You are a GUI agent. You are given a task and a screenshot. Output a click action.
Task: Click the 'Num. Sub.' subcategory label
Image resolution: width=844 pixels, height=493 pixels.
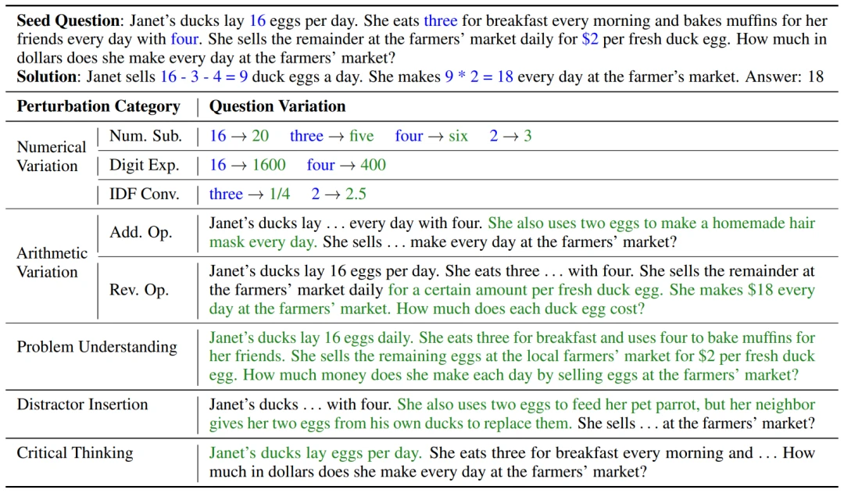click(x=145, y=136)
